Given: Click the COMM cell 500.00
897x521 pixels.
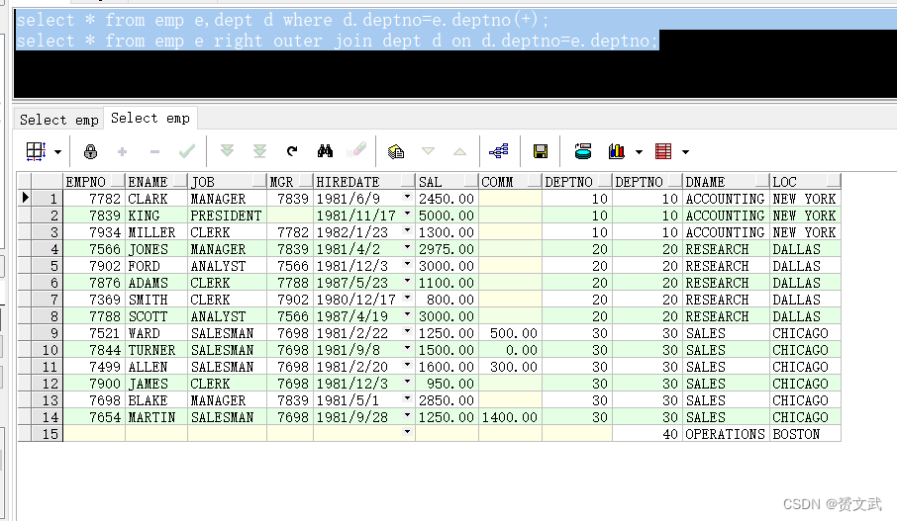Looking at the screenshot, I should [x=510, y=333].
